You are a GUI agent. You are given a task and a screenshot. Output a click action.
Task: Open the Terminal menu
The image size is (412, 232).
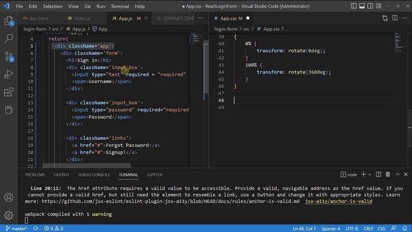tap(120, 6)
